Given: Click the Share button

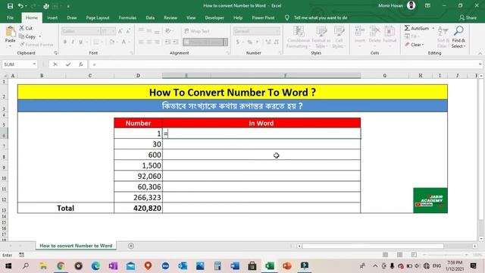Looking at the screenshot, I should coord(468,17).
